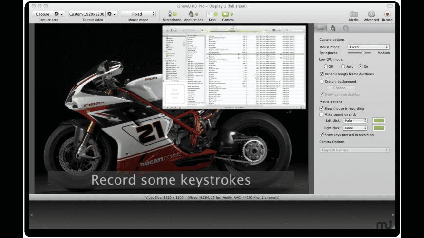The image size is (424, 238).
Task: Click the Keys recording icon
Action: (210, 14)
